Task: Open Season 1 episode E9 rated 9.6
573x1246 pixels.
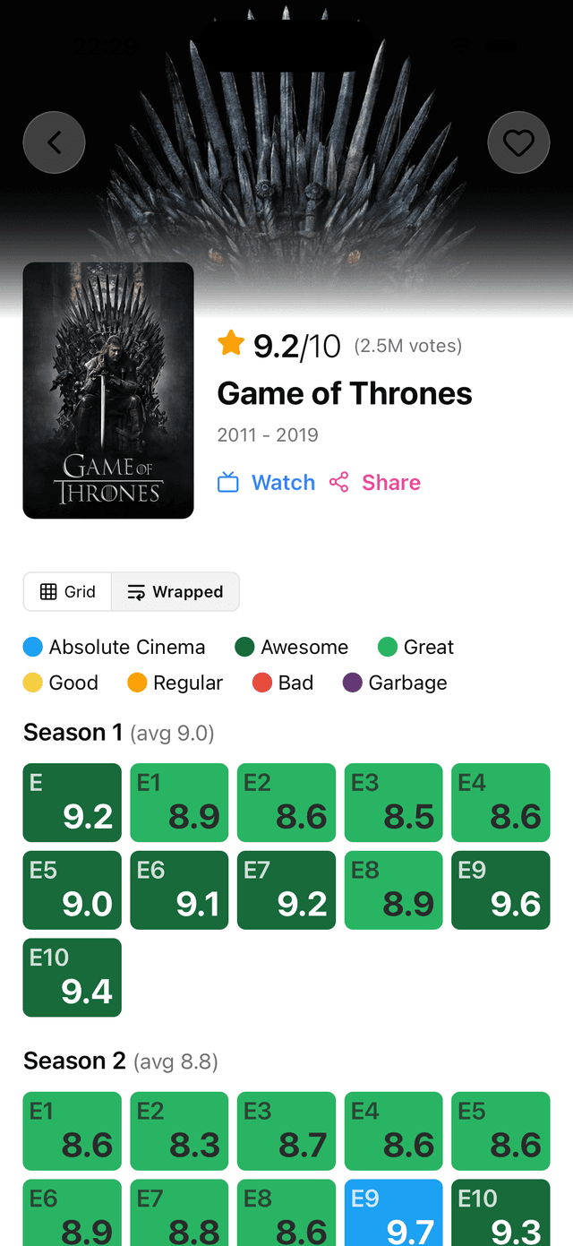Action: (x=500, y=889)
